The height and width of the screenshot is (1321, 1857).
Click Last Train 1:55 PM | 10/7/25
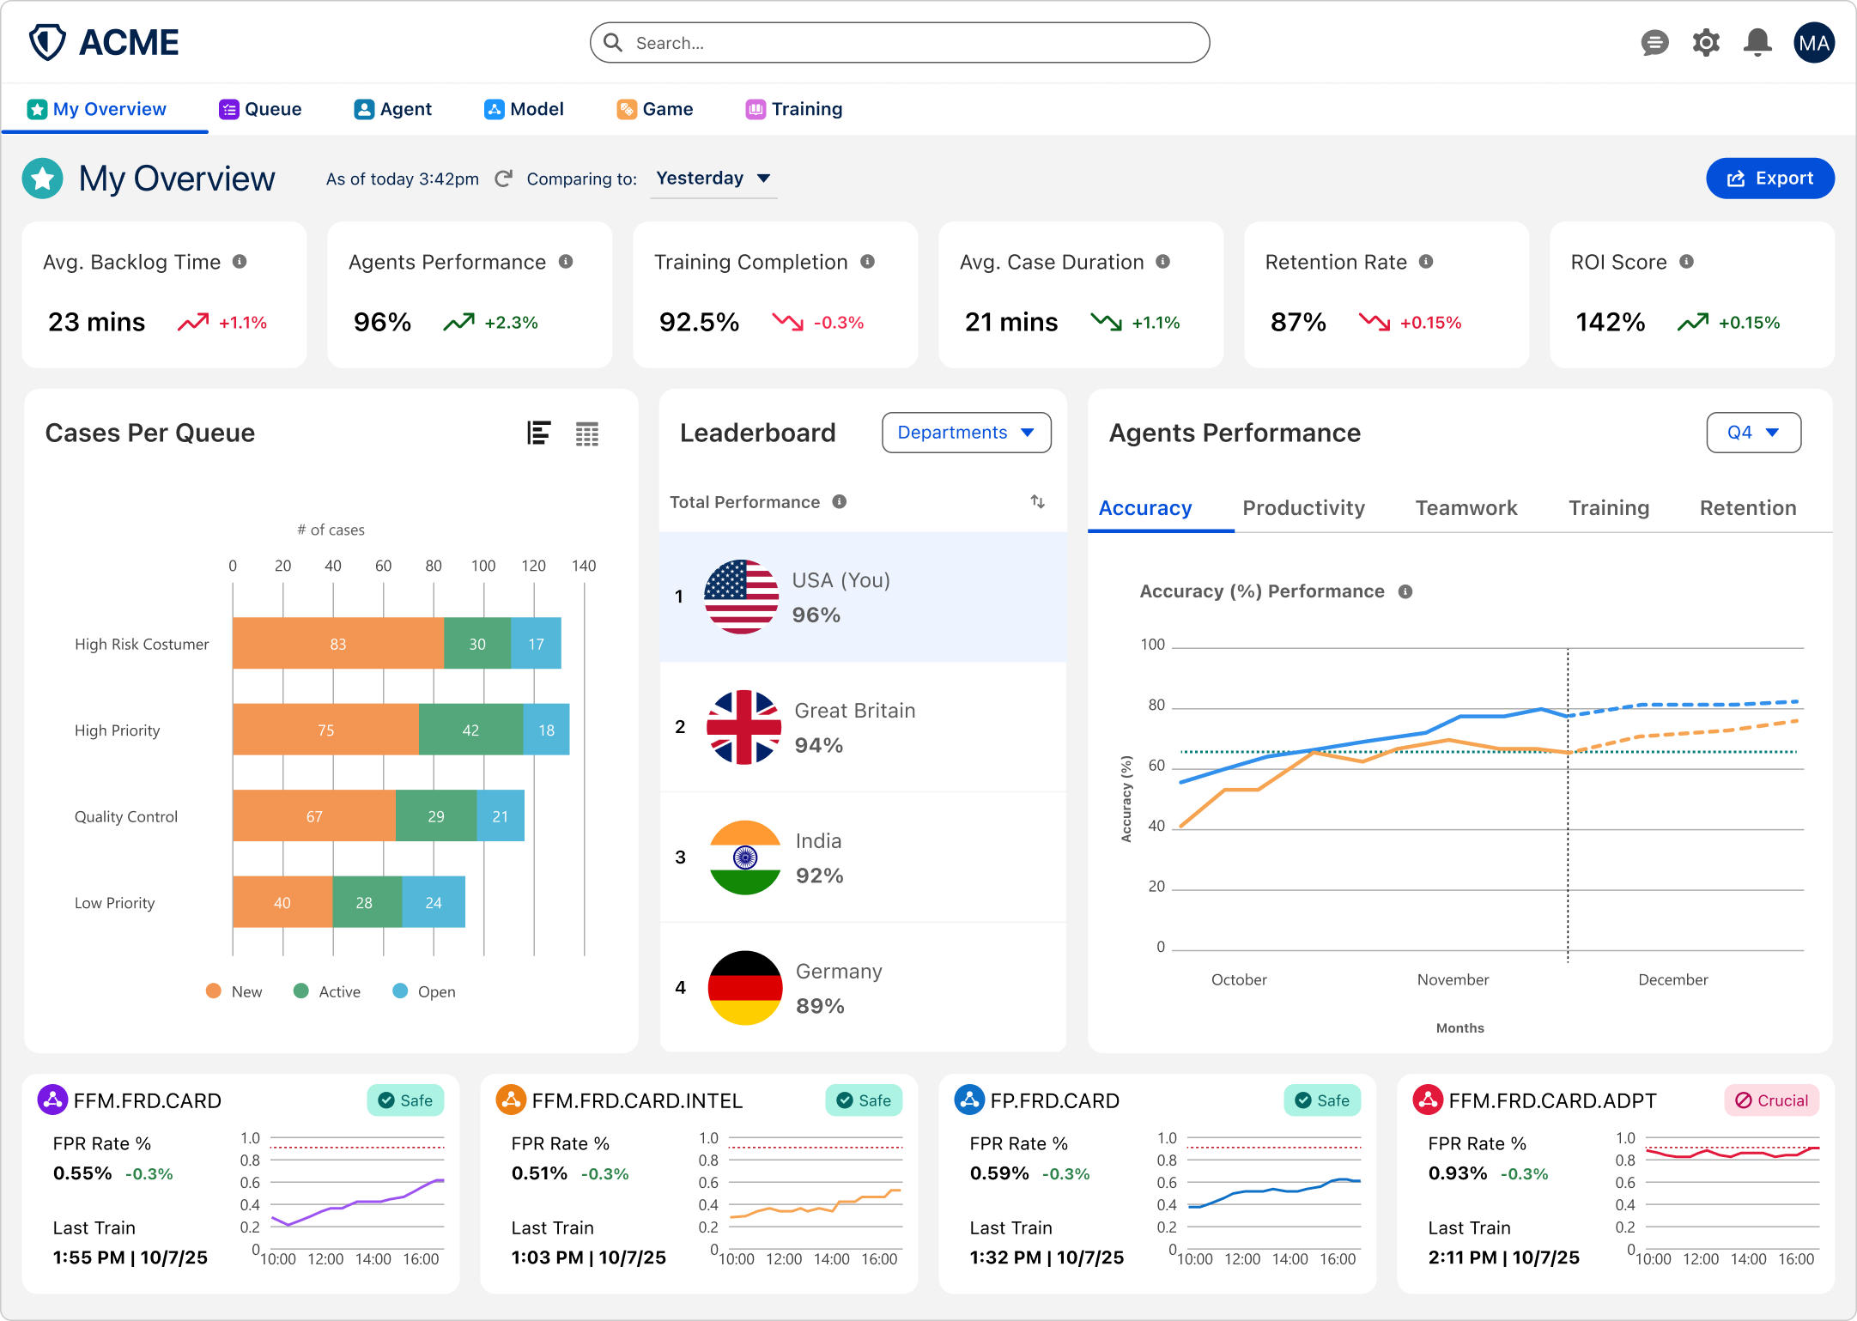[130, 1243]
